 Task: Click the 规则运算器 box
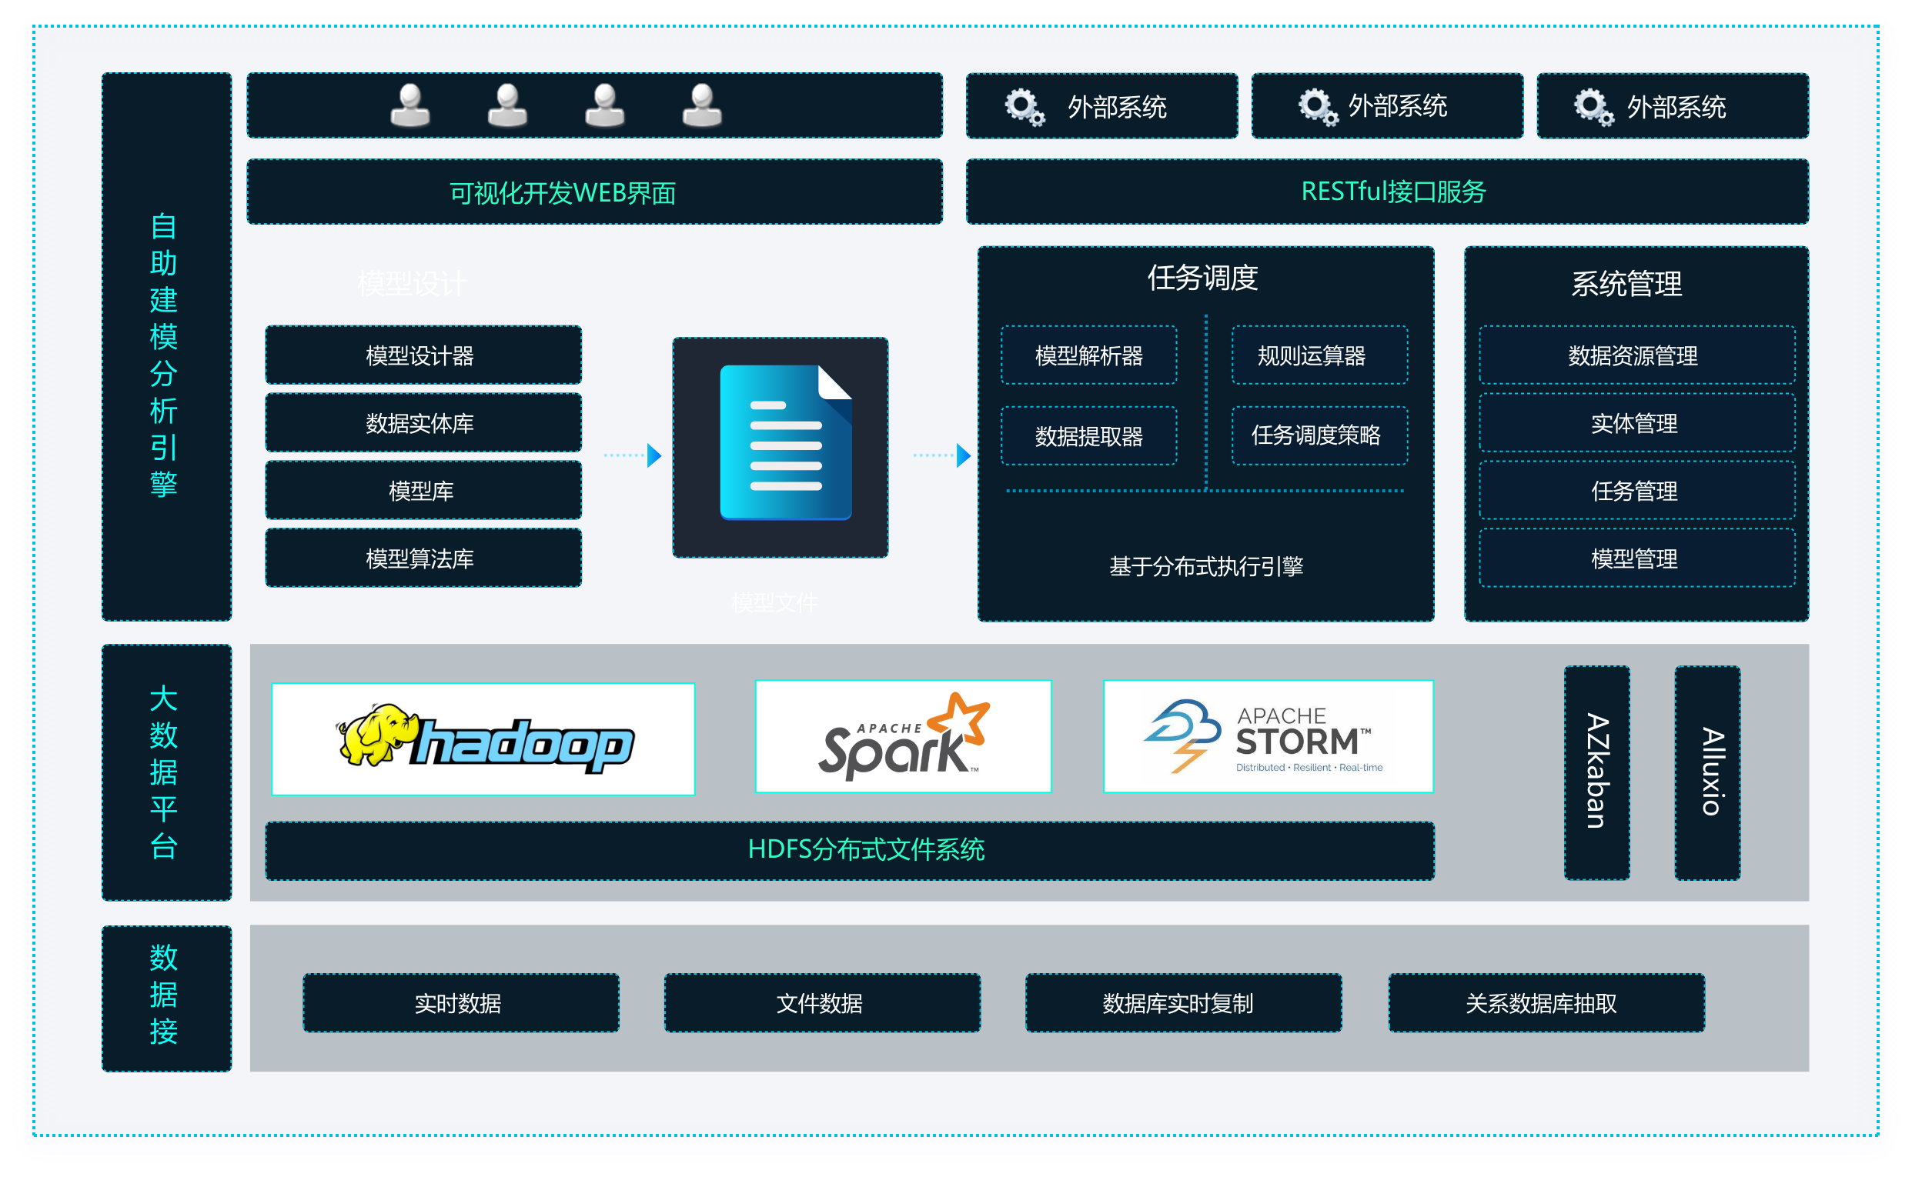[x=1319, y=355]
